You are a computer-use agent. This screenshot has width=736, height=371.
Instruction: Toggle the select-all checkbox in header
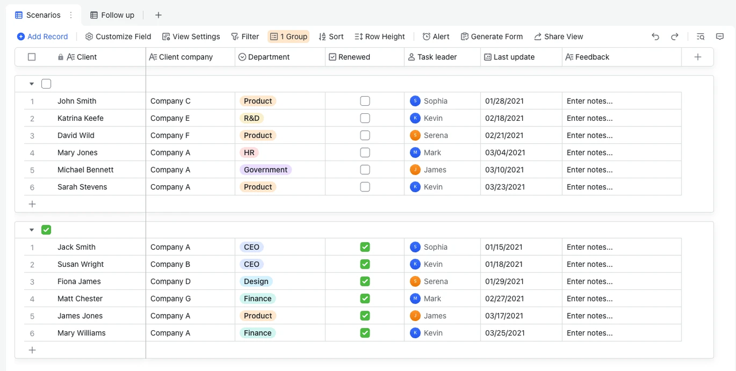(x=32, y=57)
